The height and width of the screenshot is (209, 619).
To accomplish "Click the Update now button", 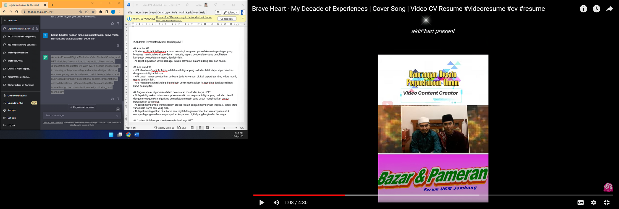I will [x=227, y=19].
